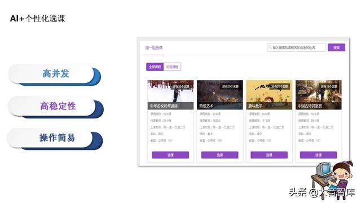Open the 周一组选课 tab

pyautogui.click(x=154, y=48)
